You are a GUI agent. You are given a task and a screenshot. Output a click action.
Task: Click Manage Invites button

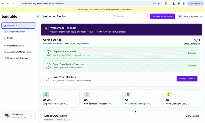[187, 79]
